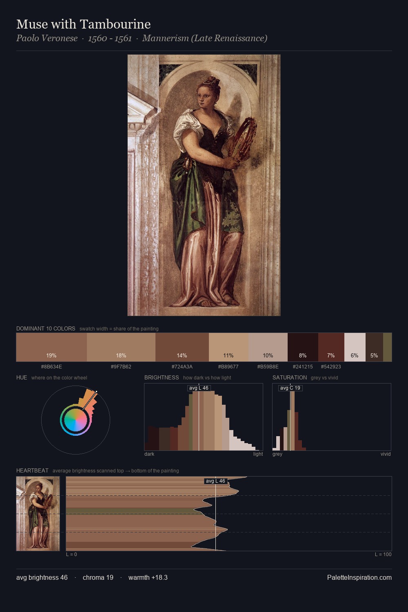Image resolution: width=408 pixels, height=612 pixels.
Task: Click the 'avg L 46' label in Heartbeat chart
Action: coord(215,481)
